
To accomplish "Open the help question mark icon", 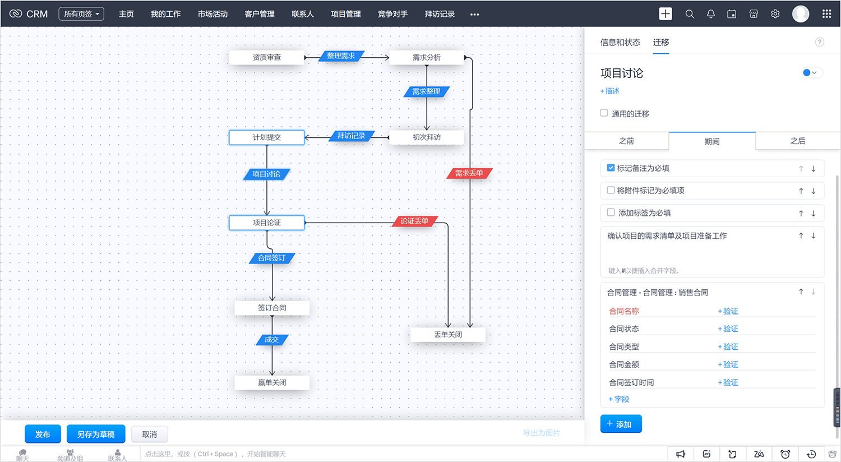I will 820,42.
